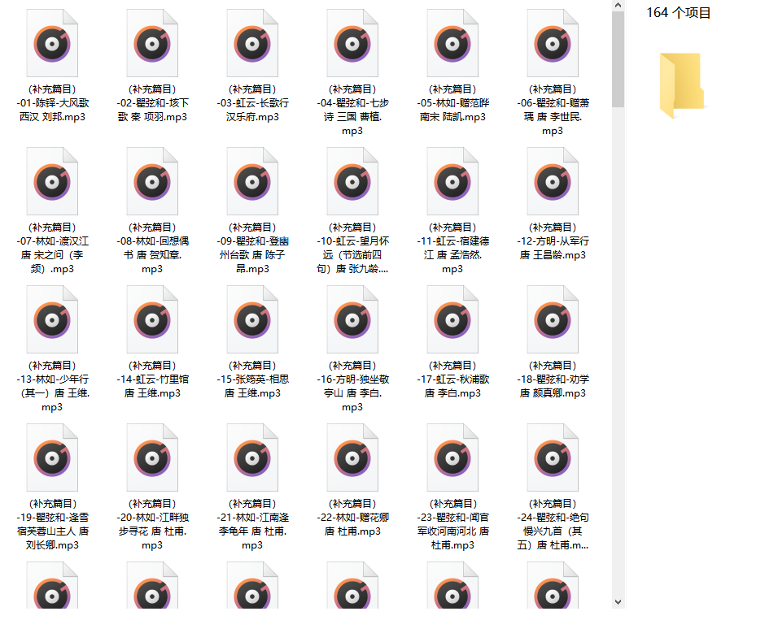Viewport: 778px width, 620px height.
Task: Select the 15-张筠英-相思 mp3 file icon
Action: (x=252, y=319)
